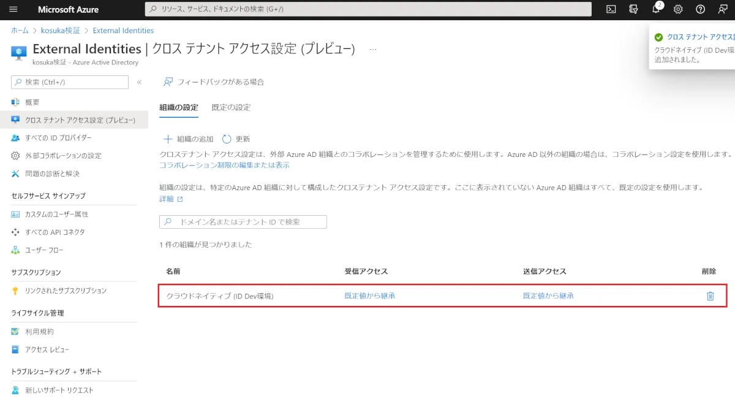
Task: Click the custom user attributes icon
Action: 15,214
